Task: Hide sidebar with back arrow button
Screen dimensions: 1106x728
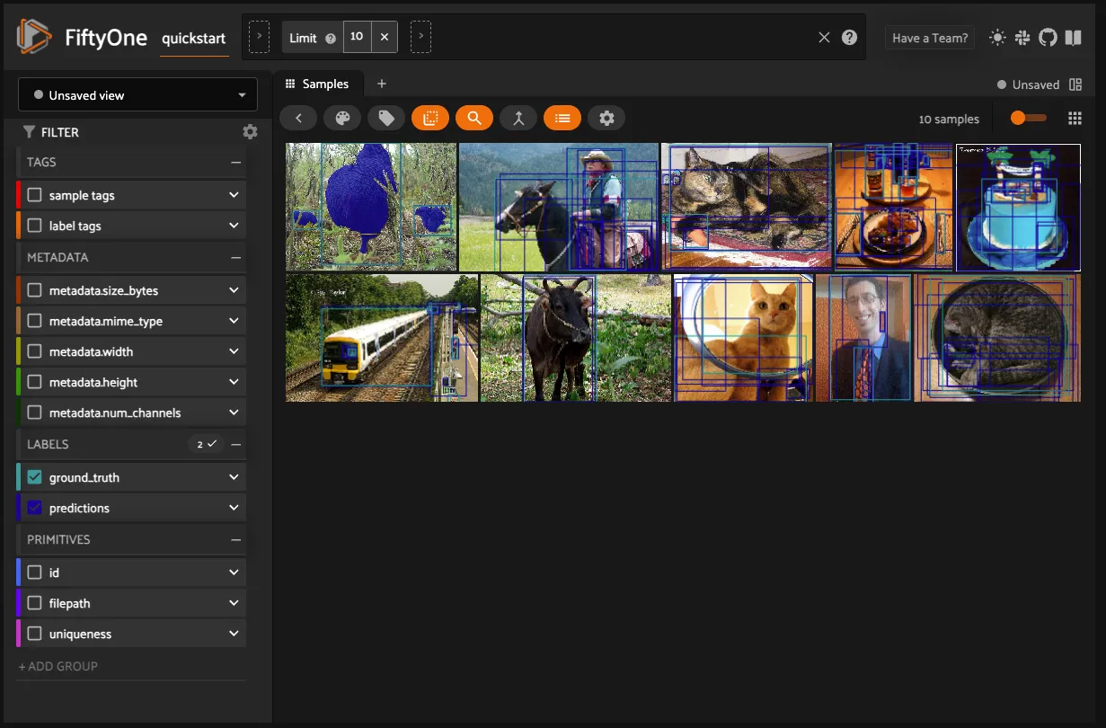Action: (x=298, y=118)
